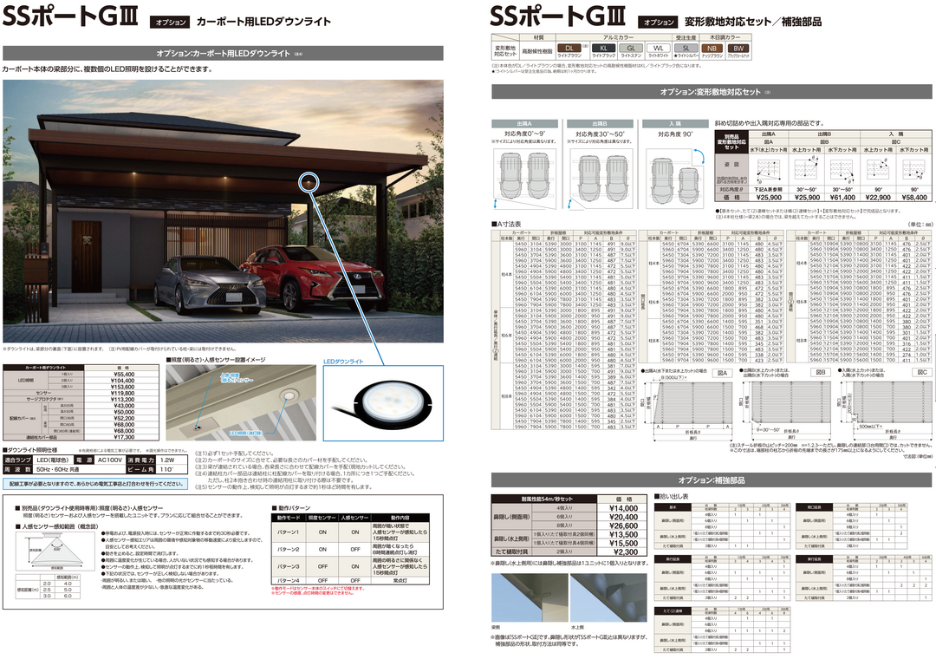Choose the KL light black color swatch
936x659 pixels.
coord(603,49)
